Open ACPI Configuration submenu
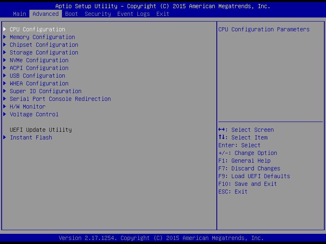This screenshot has width=326, height=244. [39, 68]
